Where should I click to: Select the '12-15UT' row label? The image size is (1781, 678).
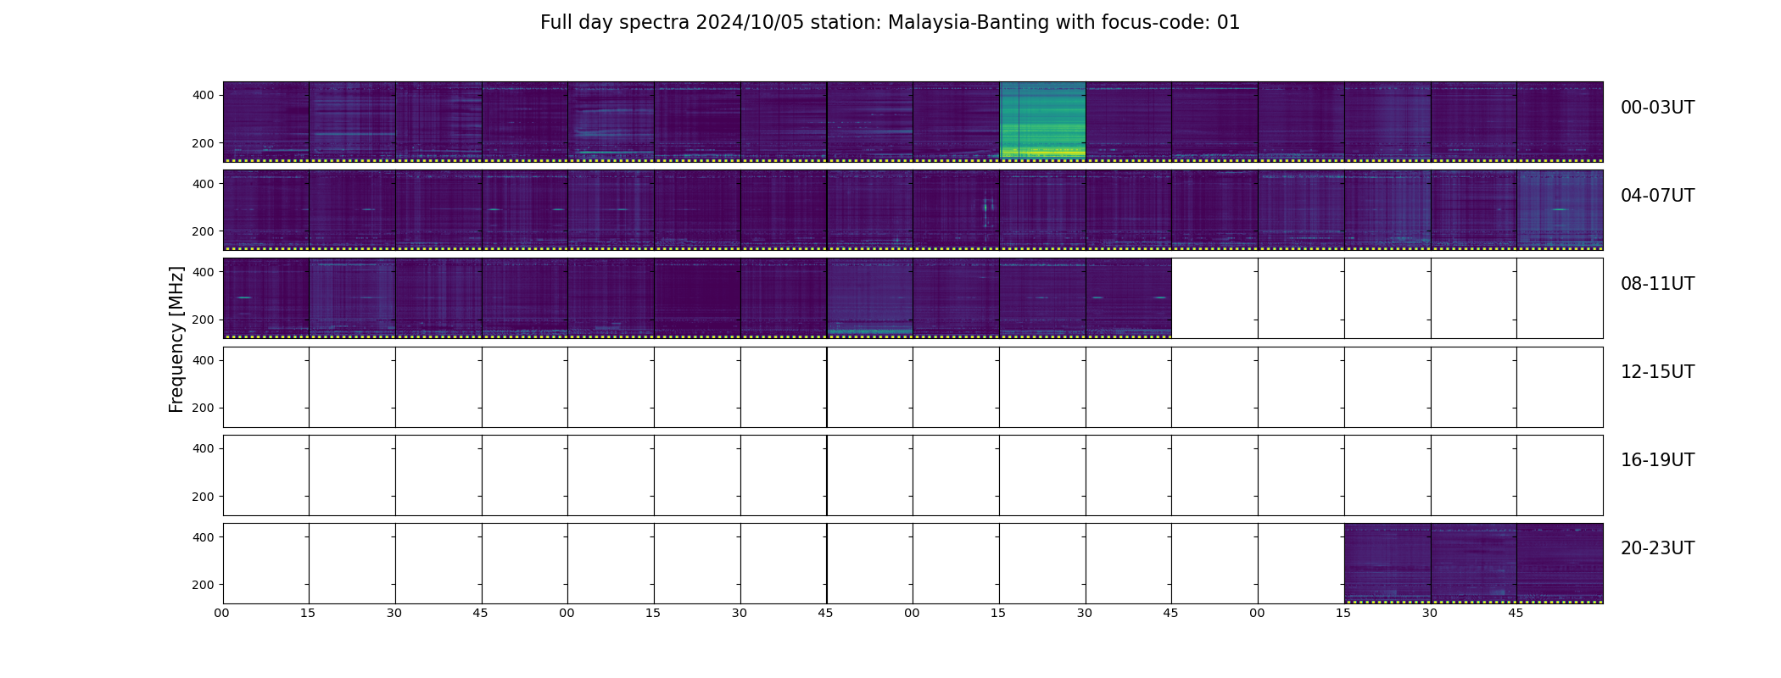(x=1657, y=372)
